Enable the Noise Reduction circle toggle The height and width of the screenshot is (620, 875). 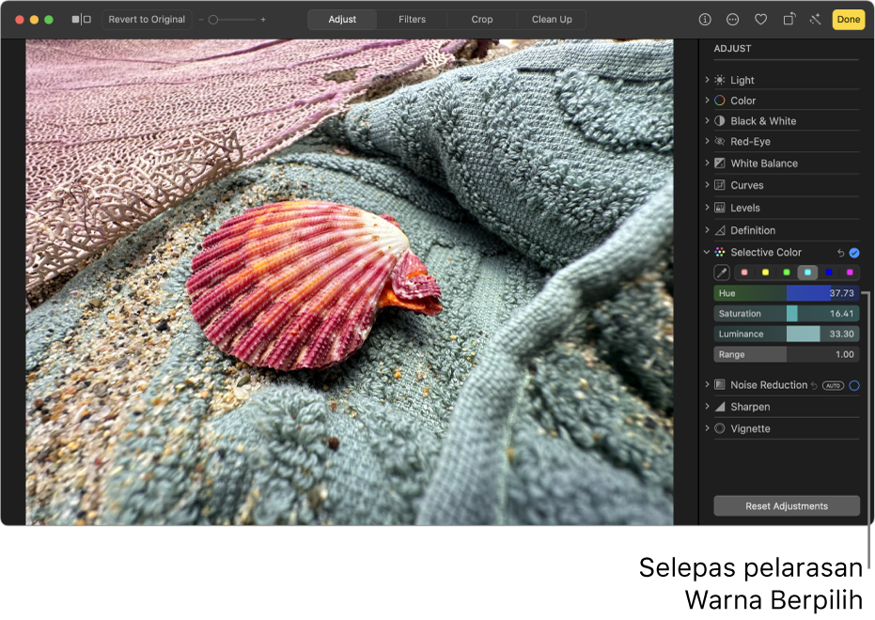coord(854,385)
